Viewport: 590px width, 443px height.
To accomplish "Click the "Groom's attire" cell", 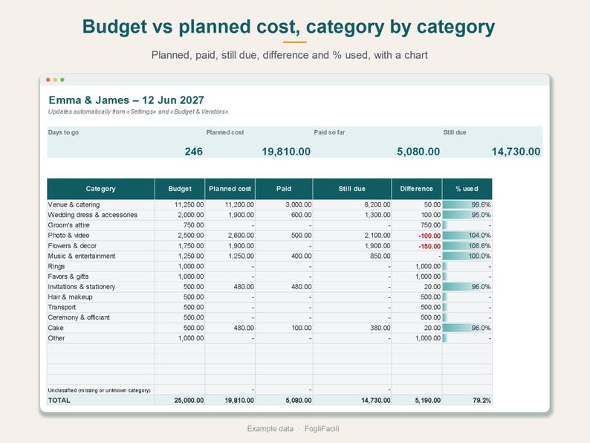I will (101, 225).
